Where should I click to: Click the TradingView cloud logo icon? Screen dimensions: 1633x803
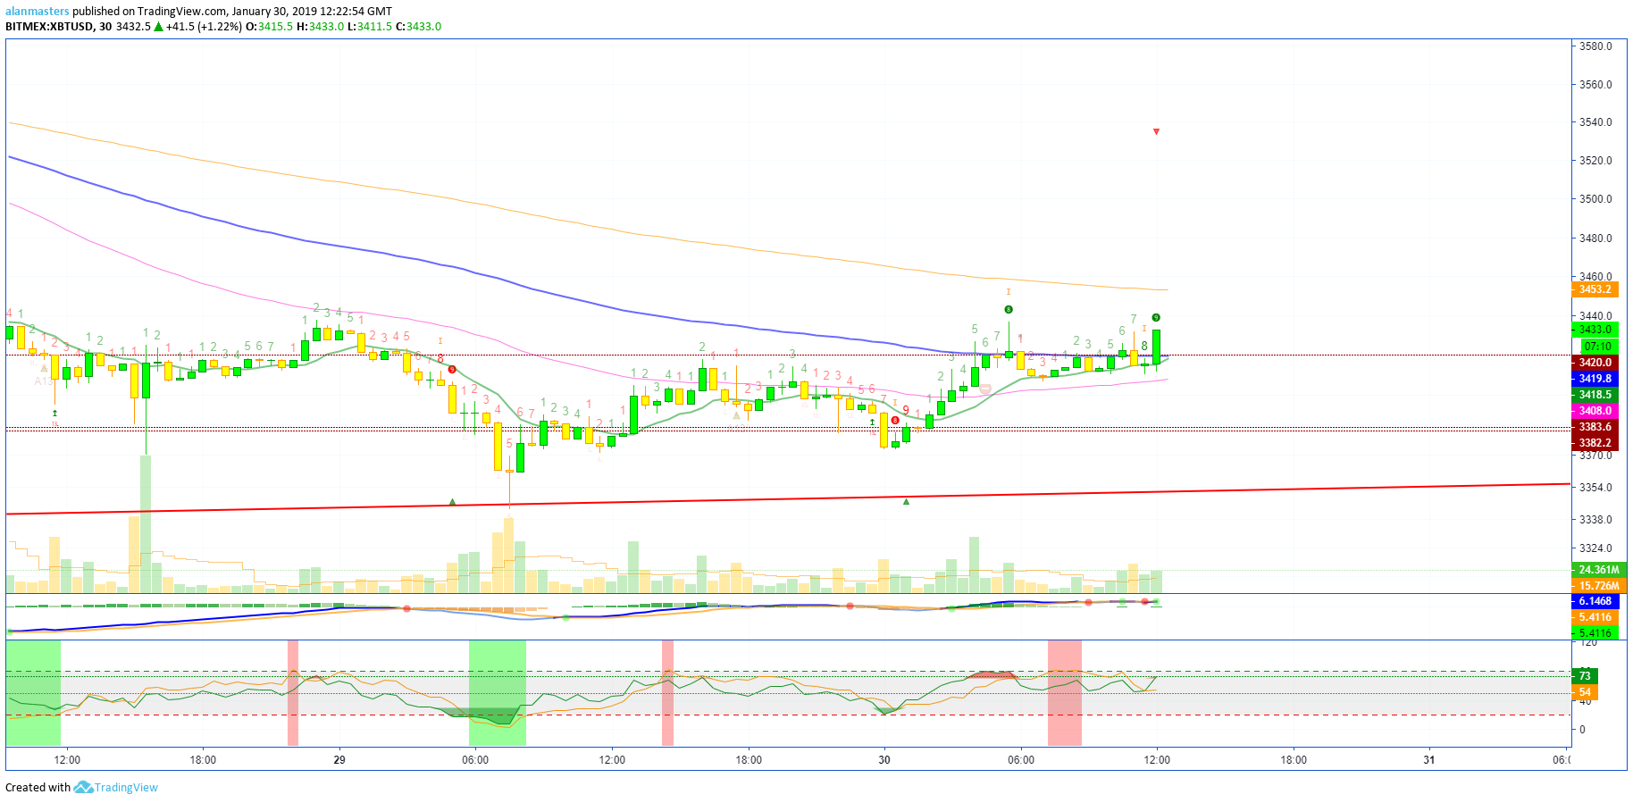coord(83,787)
